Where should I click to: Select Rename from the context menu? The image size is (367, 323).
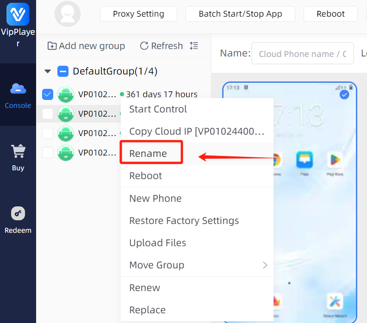click(x=148, y=154)
